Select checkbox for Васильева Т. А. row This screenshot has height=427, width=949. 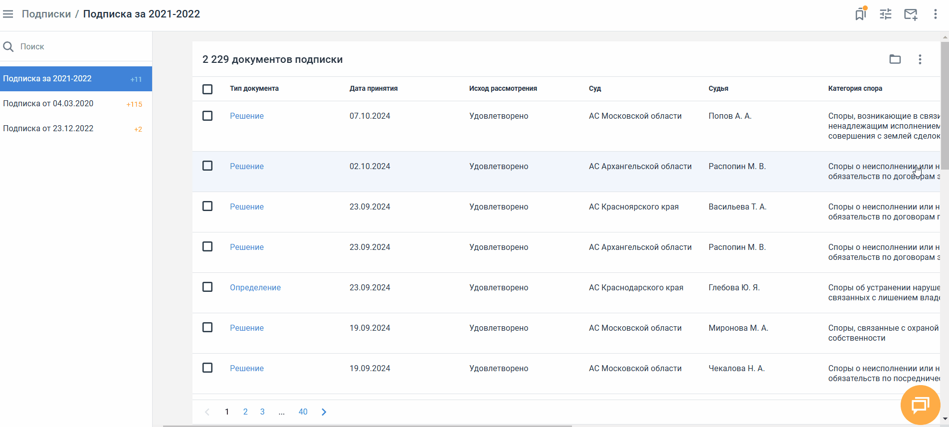207,206
